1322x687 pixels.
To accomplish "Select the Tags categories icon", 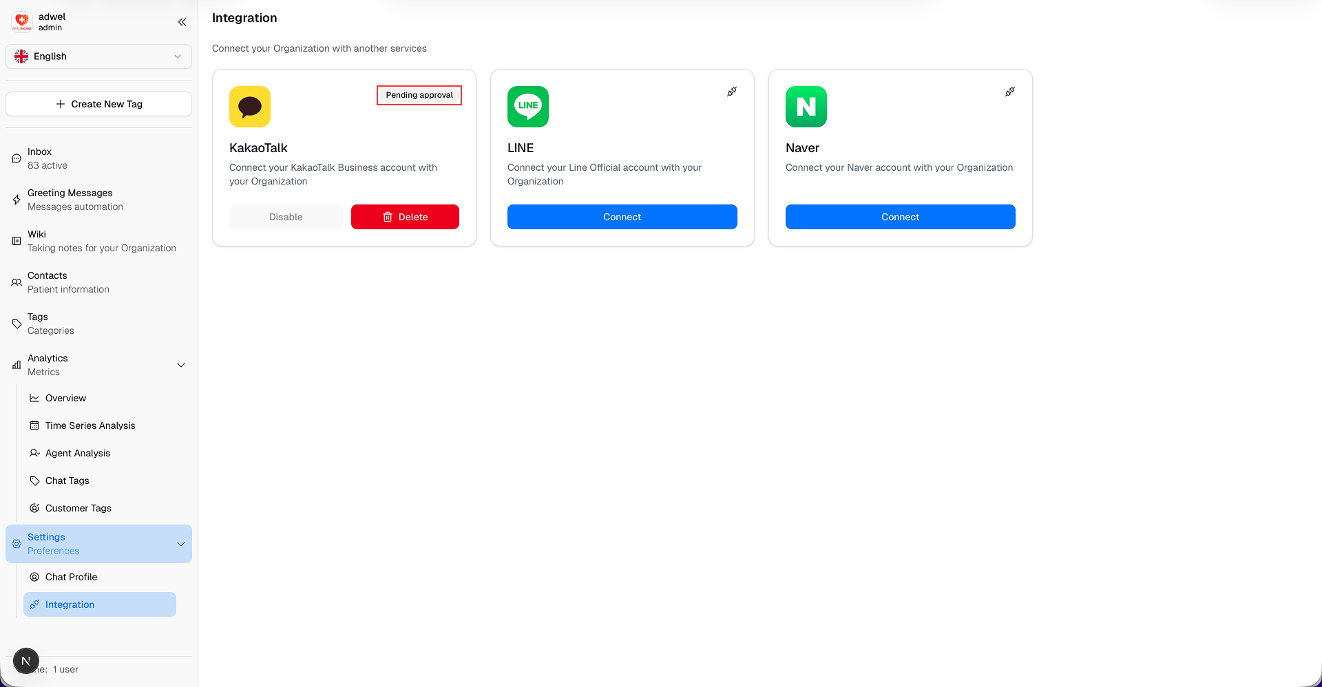I will pos(17,324).
